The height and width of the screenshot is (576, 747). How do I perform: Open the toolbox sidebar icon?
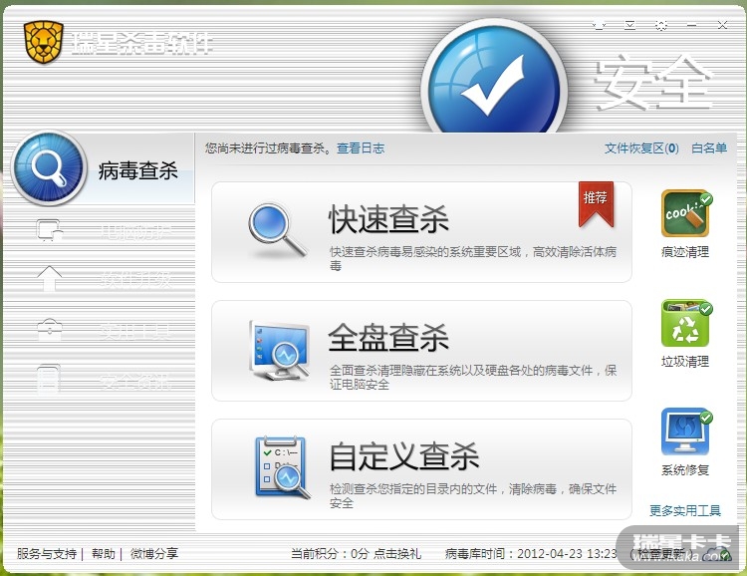50,329
